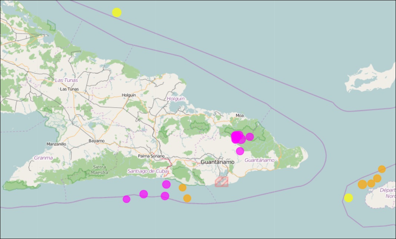This screenshot has height=239, width=396.
Task: Select the large magenta cluster south of Moa
Action: (236, 137)
